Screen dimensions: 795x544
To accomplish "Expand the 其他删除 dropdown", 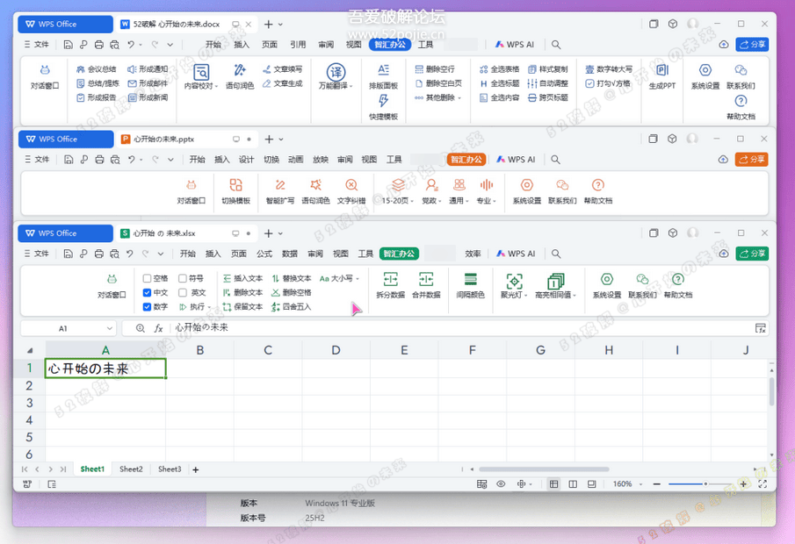I will click(455, 98).
